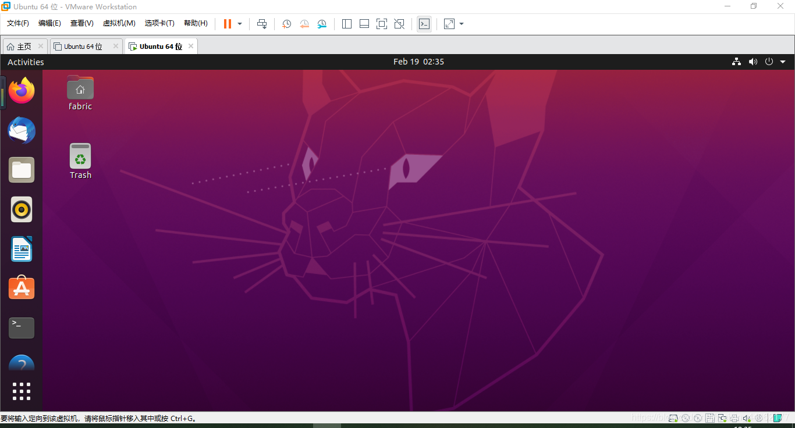The image size is (795, 428).
Task: Open the 选项卡(T) menu
Action: pos(159,23)
